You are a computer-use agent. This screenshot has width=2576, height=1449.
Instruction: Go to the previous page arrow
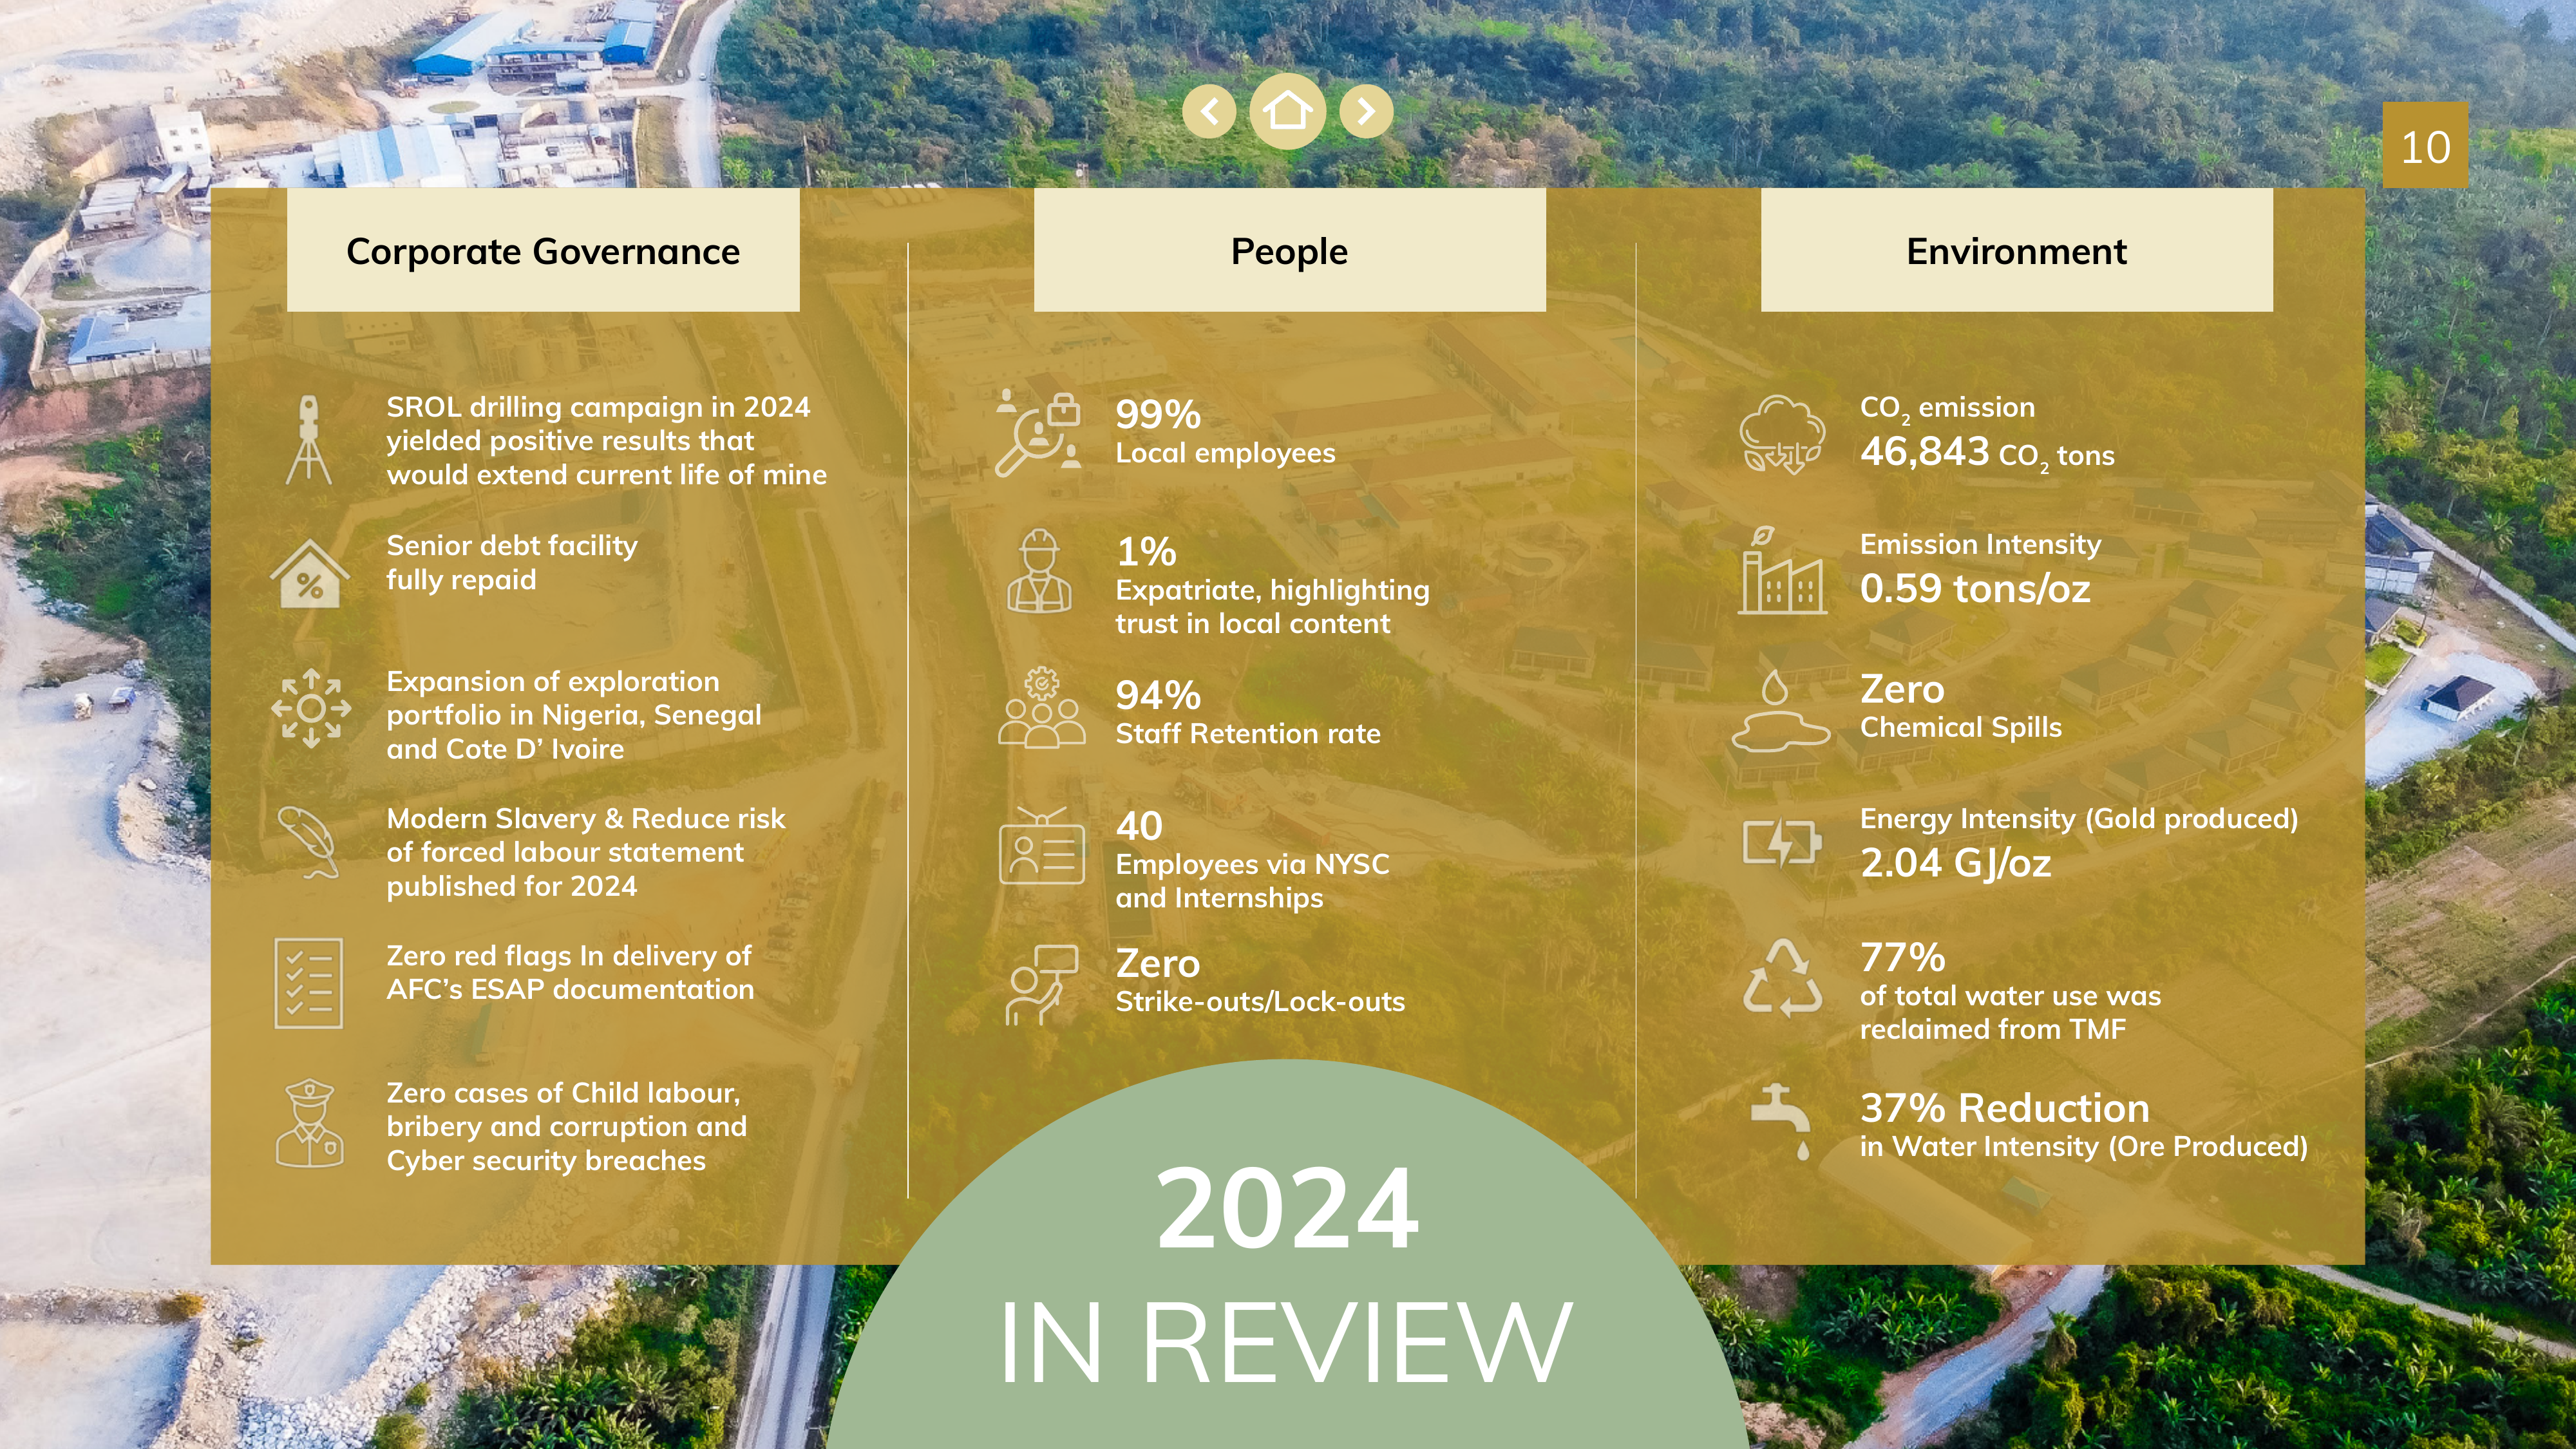pos(1209,111)
